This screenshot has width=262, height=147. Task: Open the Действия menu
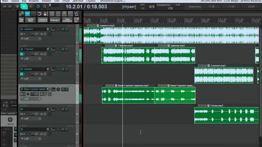pyautogui.click(x=78, y=1)
